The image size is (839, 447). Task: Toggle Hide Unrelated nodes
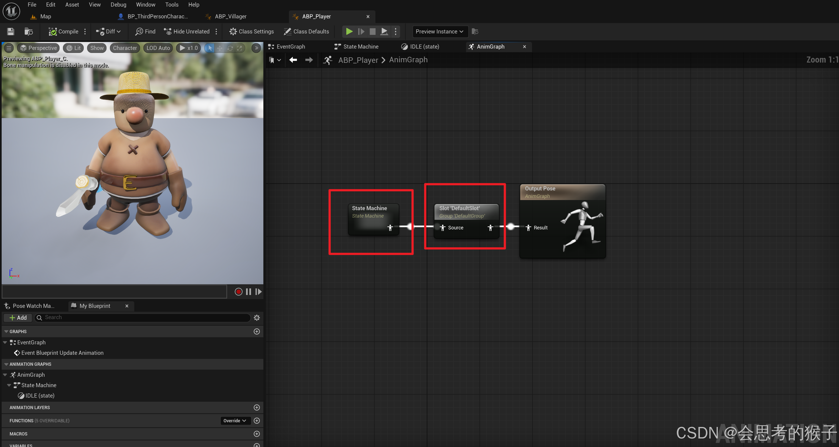pyautogui.click(x=187, y=32)
